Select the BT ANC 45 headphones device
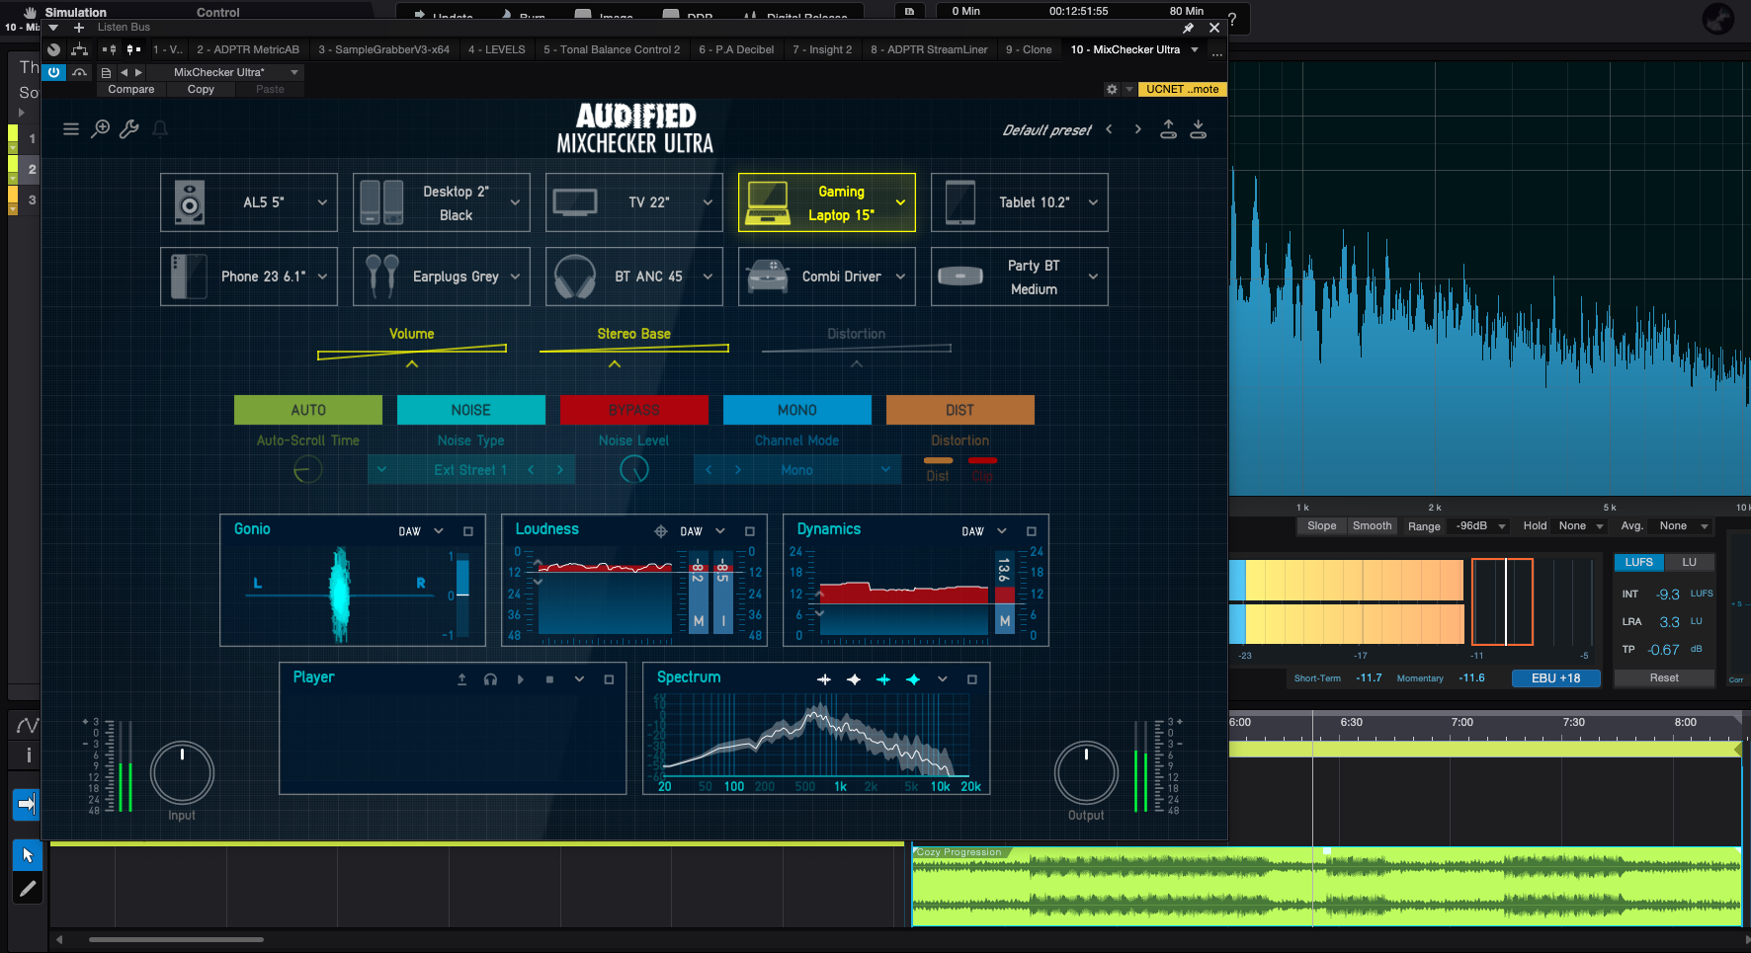The image size is (1751, 953). (x=634, y=277)
